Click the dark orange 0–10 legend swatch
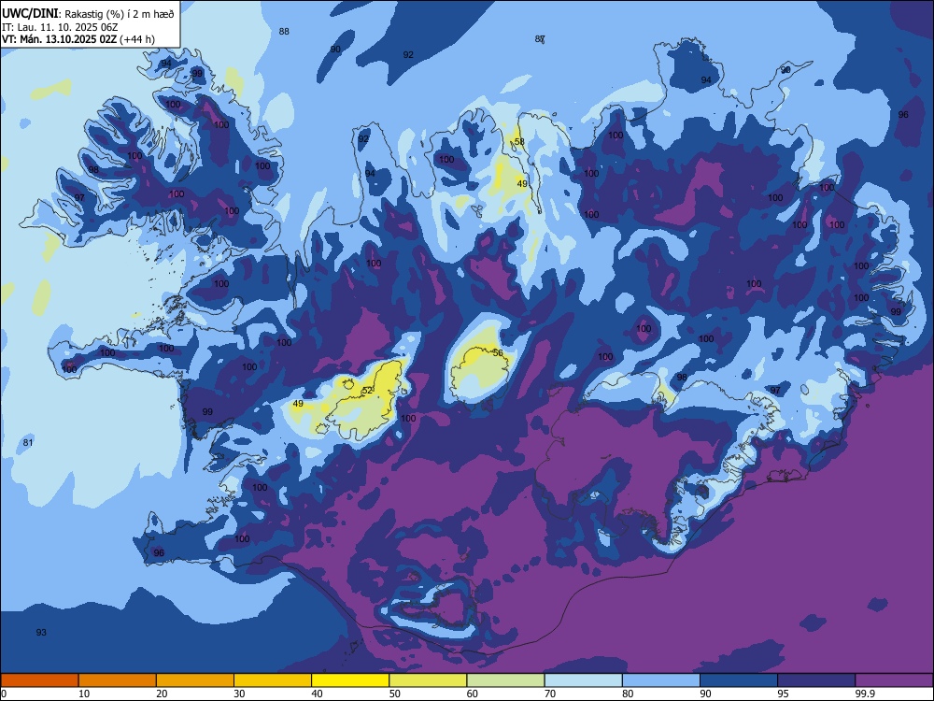Image resolution: width=934 pixels, height=701 pixels. click(x=39, y=680)
